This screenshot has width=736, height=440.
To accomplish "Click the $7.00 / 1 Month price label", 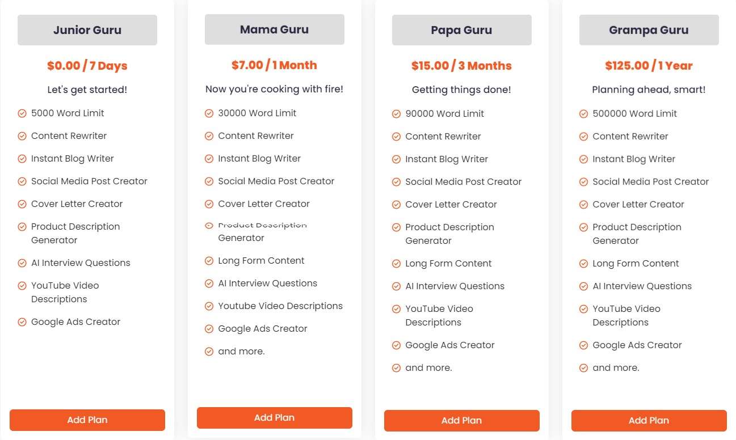I will coord(274,65).
